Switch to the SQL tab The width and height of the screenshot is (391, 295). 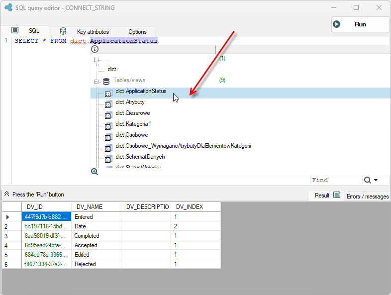click(x=34, y=31)
